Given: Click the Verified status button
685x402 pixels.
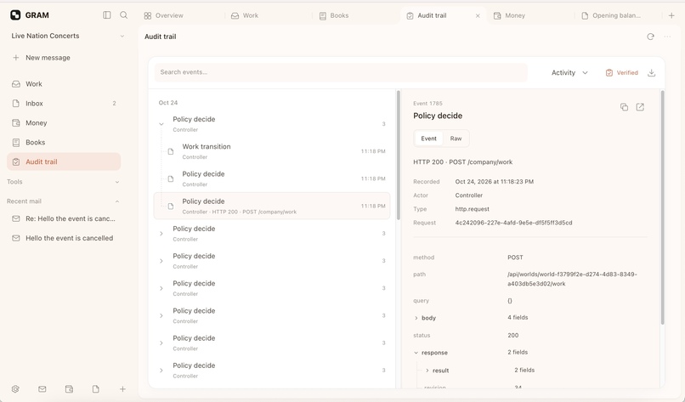Looking at the screenshot, I should pos(621,72).
